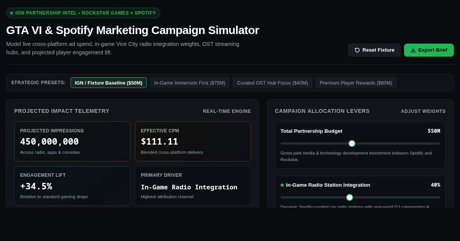Click the Engagement Lift value +34.5%

(36, 186)
